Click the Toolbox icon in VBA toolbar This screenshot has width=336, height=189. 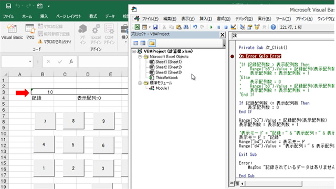pos(265,27)
